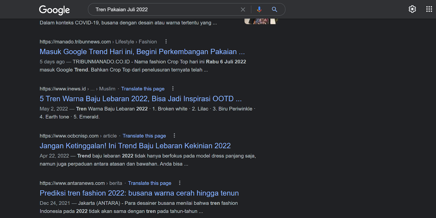Open more options for inews.id result
Image resolution: width=436 pixels, height=218 pixels.
click(x=173, y=88)
